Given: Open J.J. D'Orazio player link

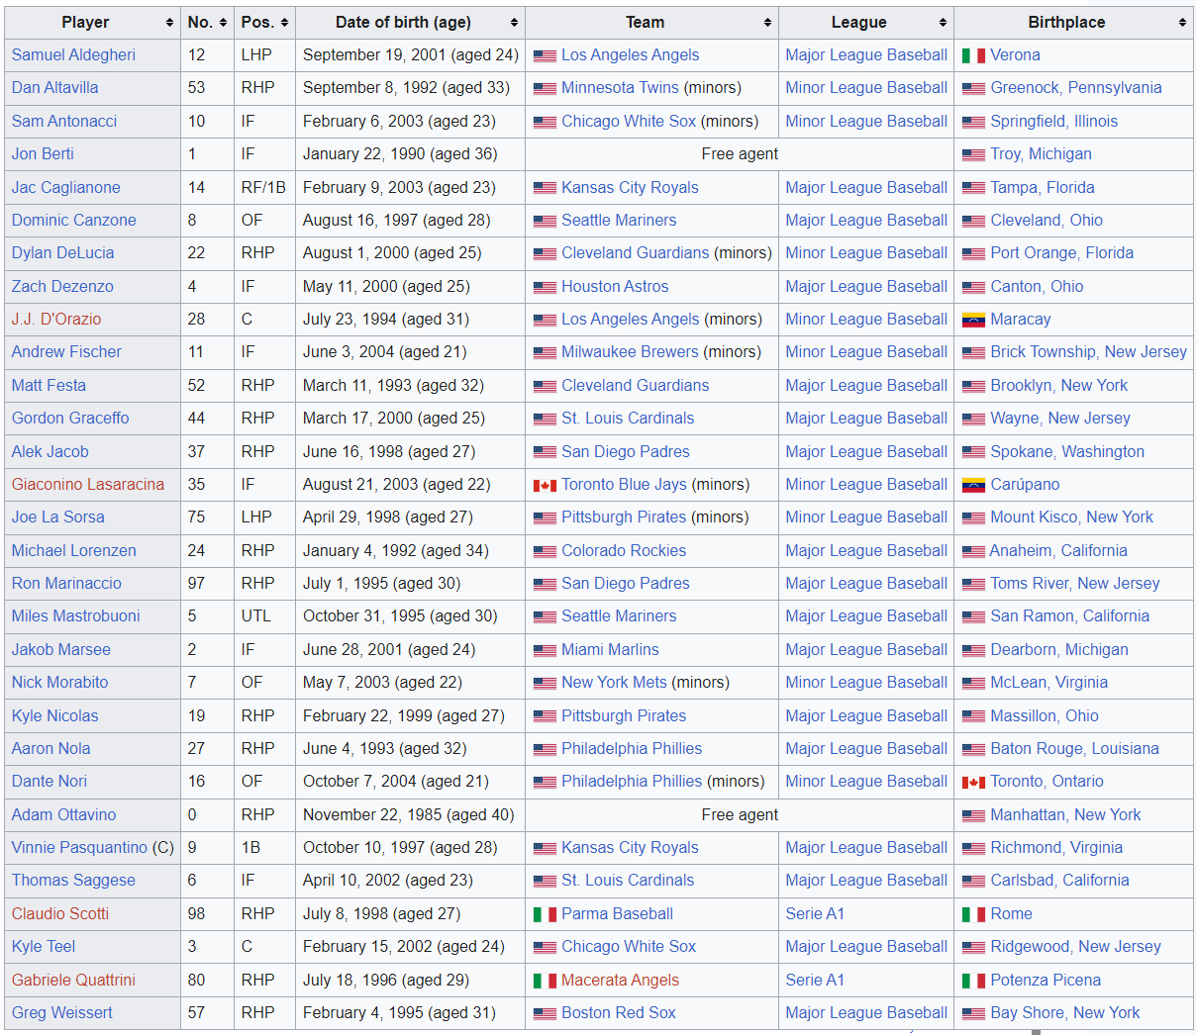Looking at the screenshot, I should (56, 320).
